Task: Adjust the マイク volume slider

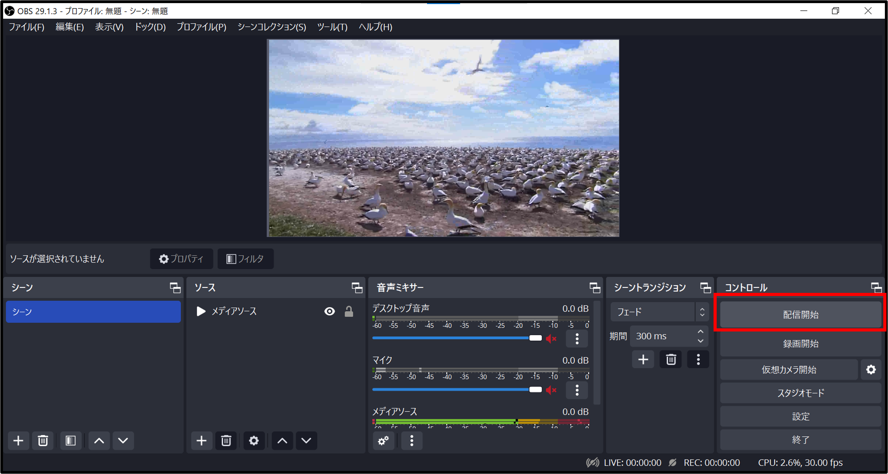Action: [535, 390]
